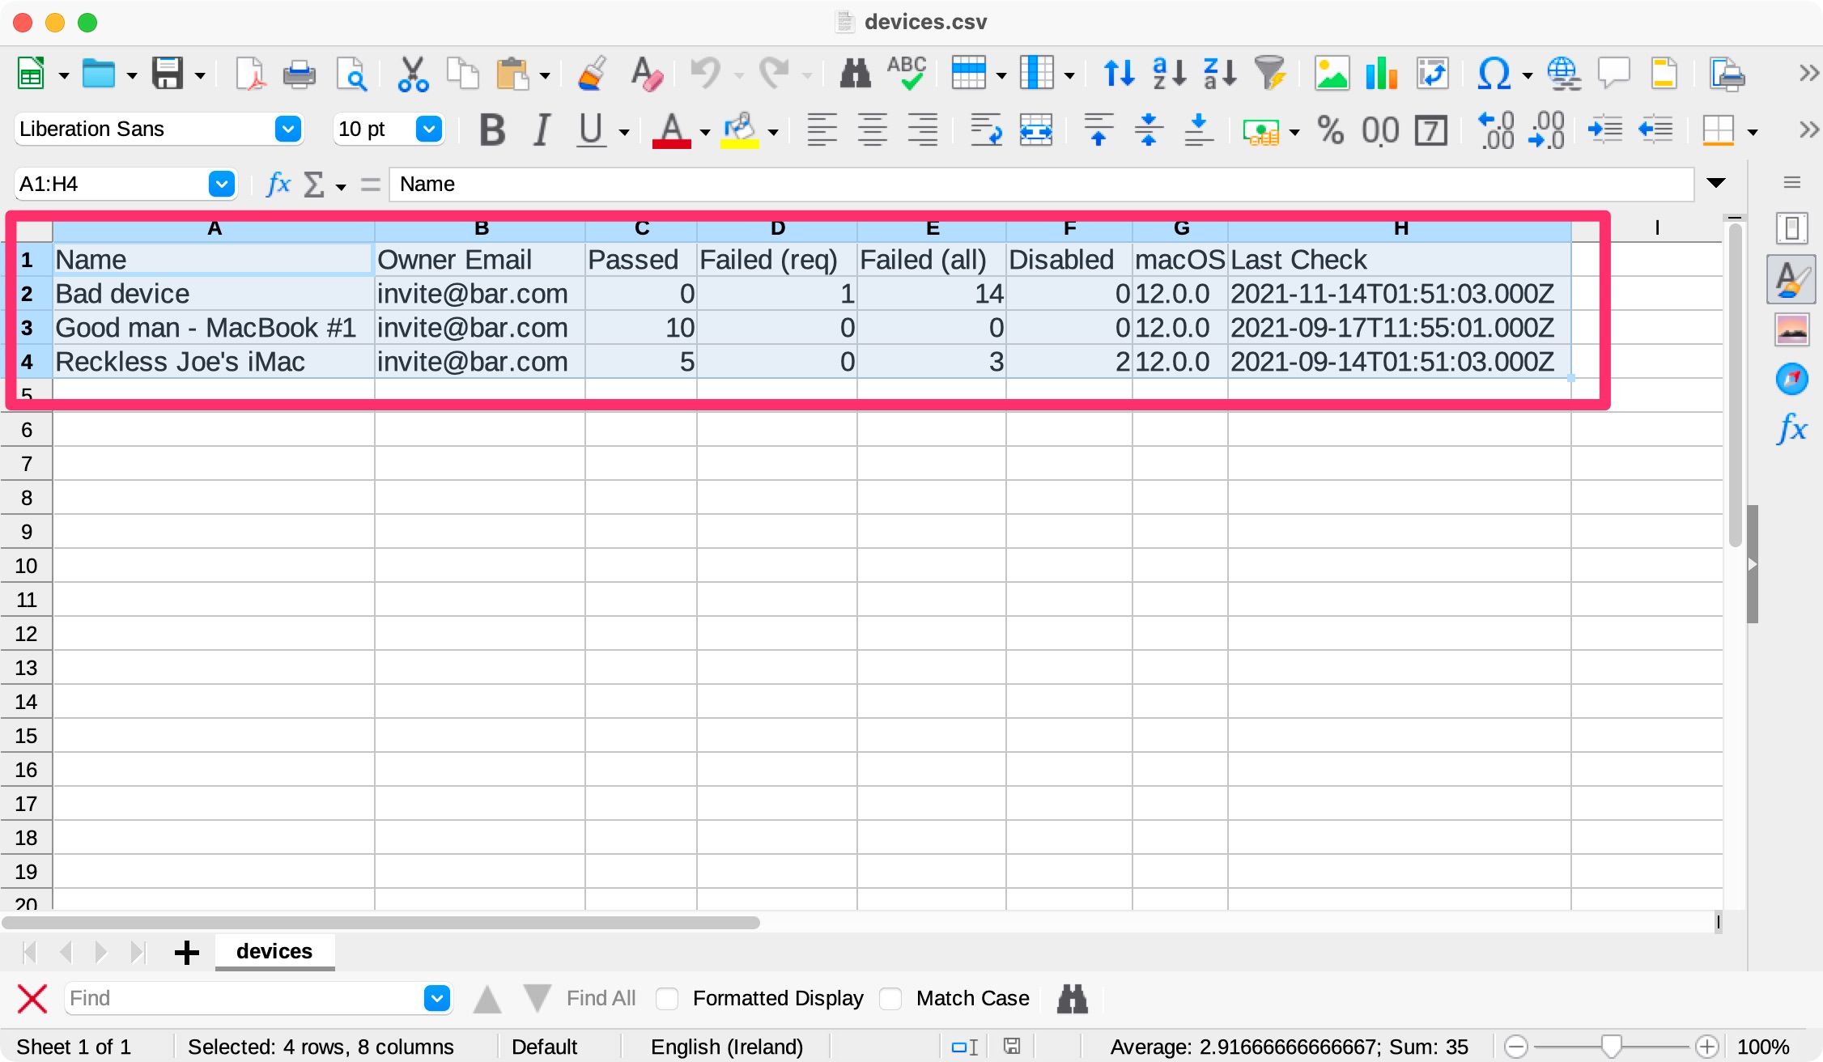
Task: Click the Insert Special Character omega icon
Action: (1494, 74)
